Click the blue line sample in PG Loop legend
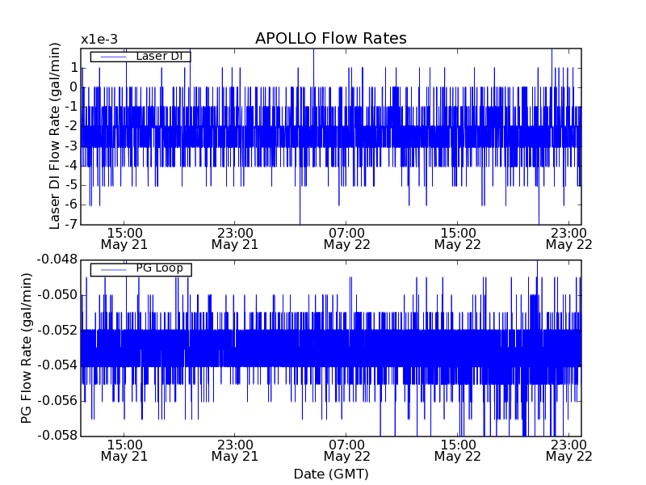 (113, 269)
